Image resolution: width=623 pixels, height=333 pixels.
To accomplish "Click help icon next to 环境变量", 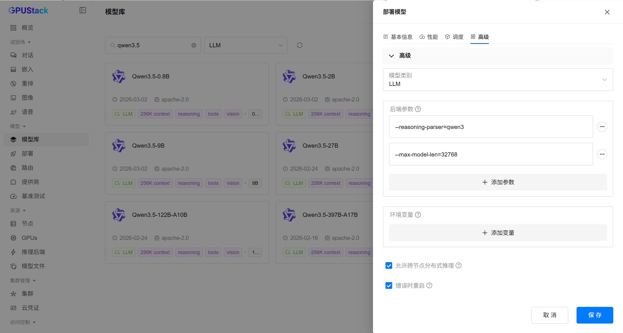I will [x=418, y=215].
